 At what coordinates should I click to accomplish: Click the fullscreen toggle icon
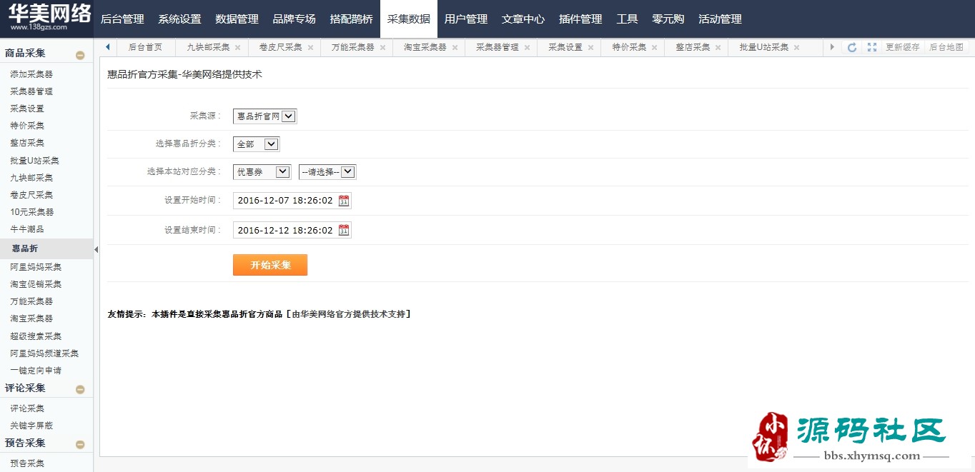coord(871,47)
